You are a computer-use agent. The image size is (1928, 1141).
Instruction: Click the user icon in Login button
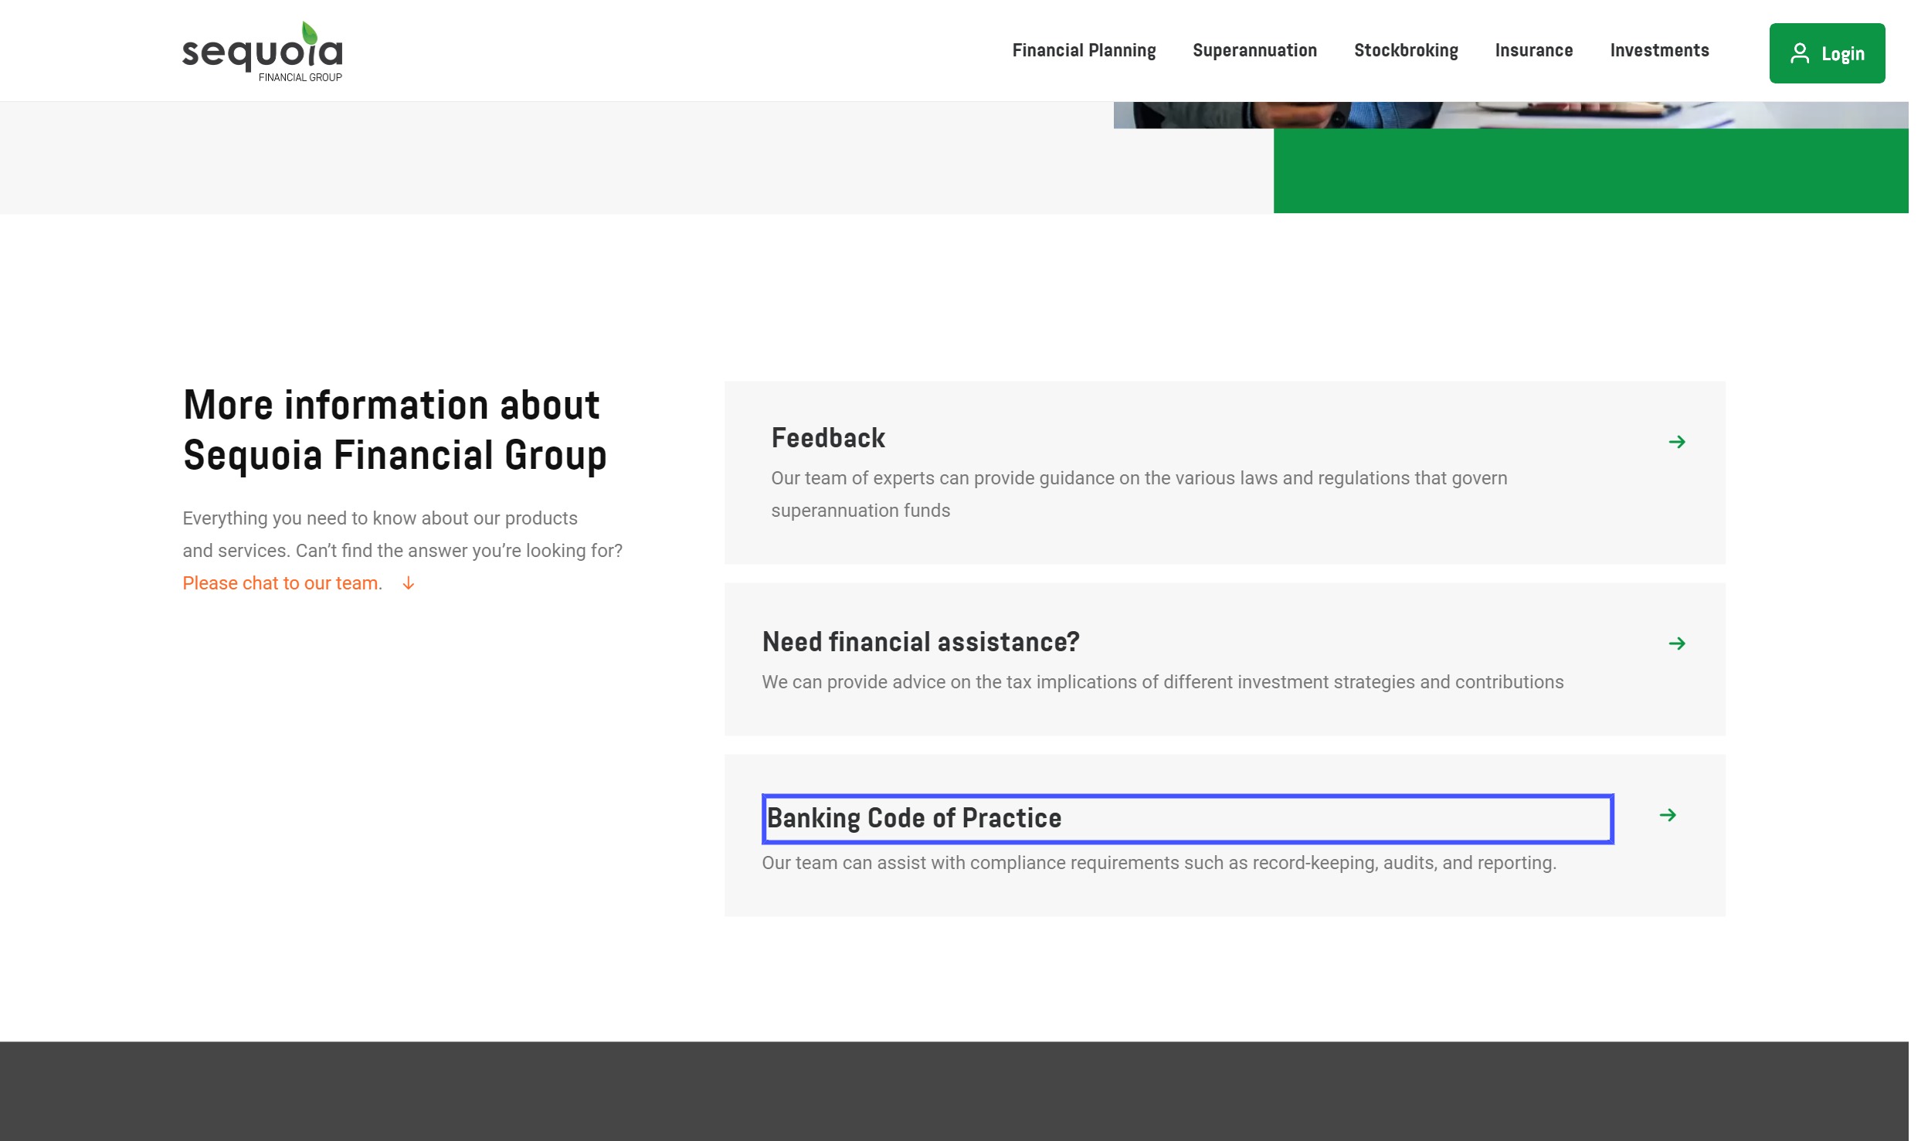click(x=1799, y=53)
